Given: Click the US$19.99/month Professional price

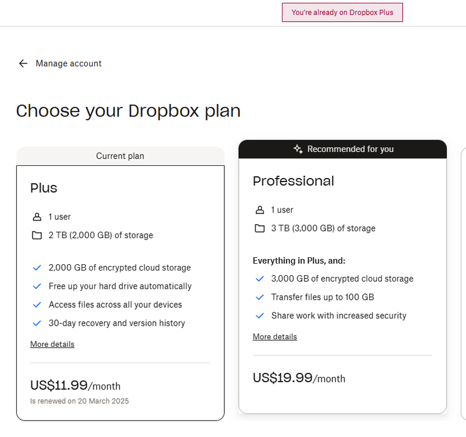Looking at the screenshot, I should [299, 378].
